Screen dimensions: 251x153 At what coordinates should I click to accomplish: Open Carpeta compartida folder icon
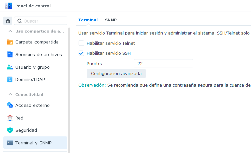10,42
